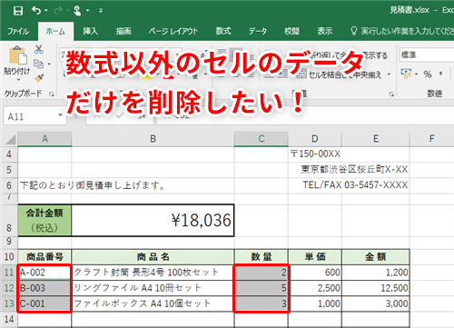This screenshot has height=328, width=454.
Task: Select row 10 header
Action: [x=9, y=257]
